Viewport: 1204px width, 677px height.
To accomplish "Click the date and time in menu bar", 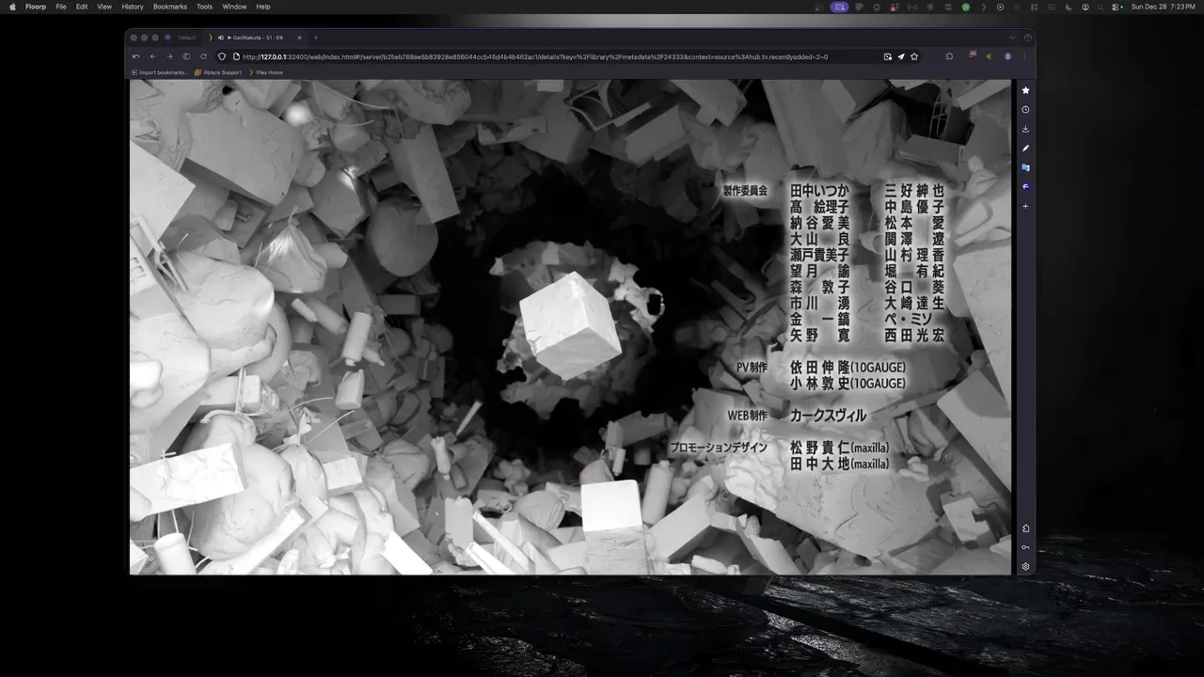I will point(1163,7).
